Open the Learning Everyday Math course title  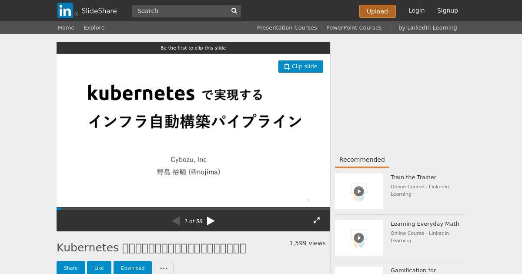425,224
